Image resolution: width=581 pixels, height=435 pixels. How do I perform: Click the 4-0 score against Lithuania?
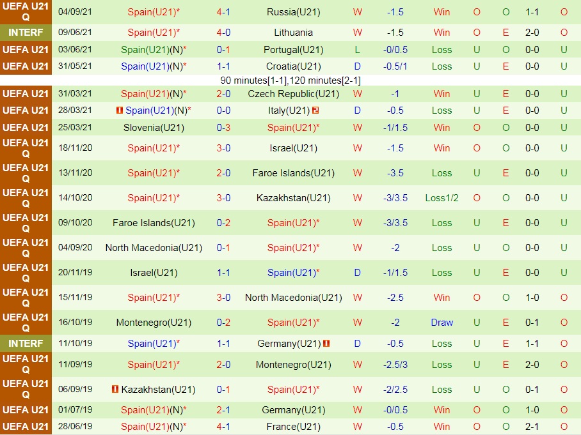pyautogui.click(x=223, y=33)
